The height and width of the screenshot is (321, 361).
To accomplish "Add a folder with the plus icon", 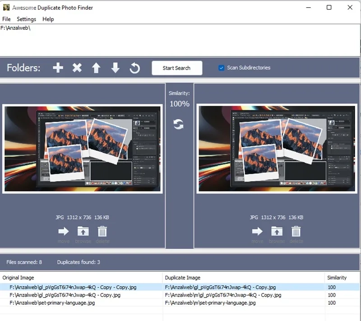I will pos(58,68).
